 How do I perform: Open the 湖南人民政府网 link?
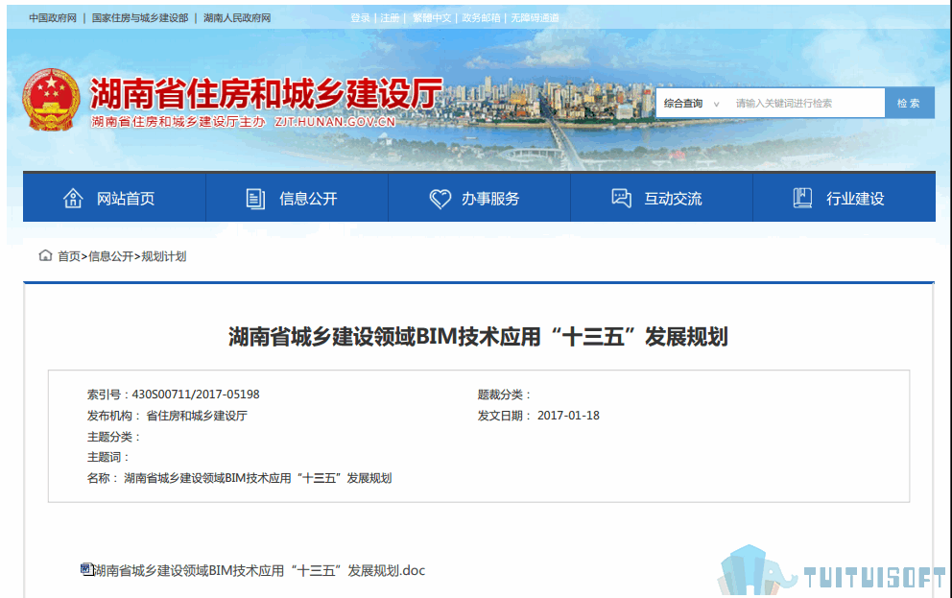coord(237,18)
